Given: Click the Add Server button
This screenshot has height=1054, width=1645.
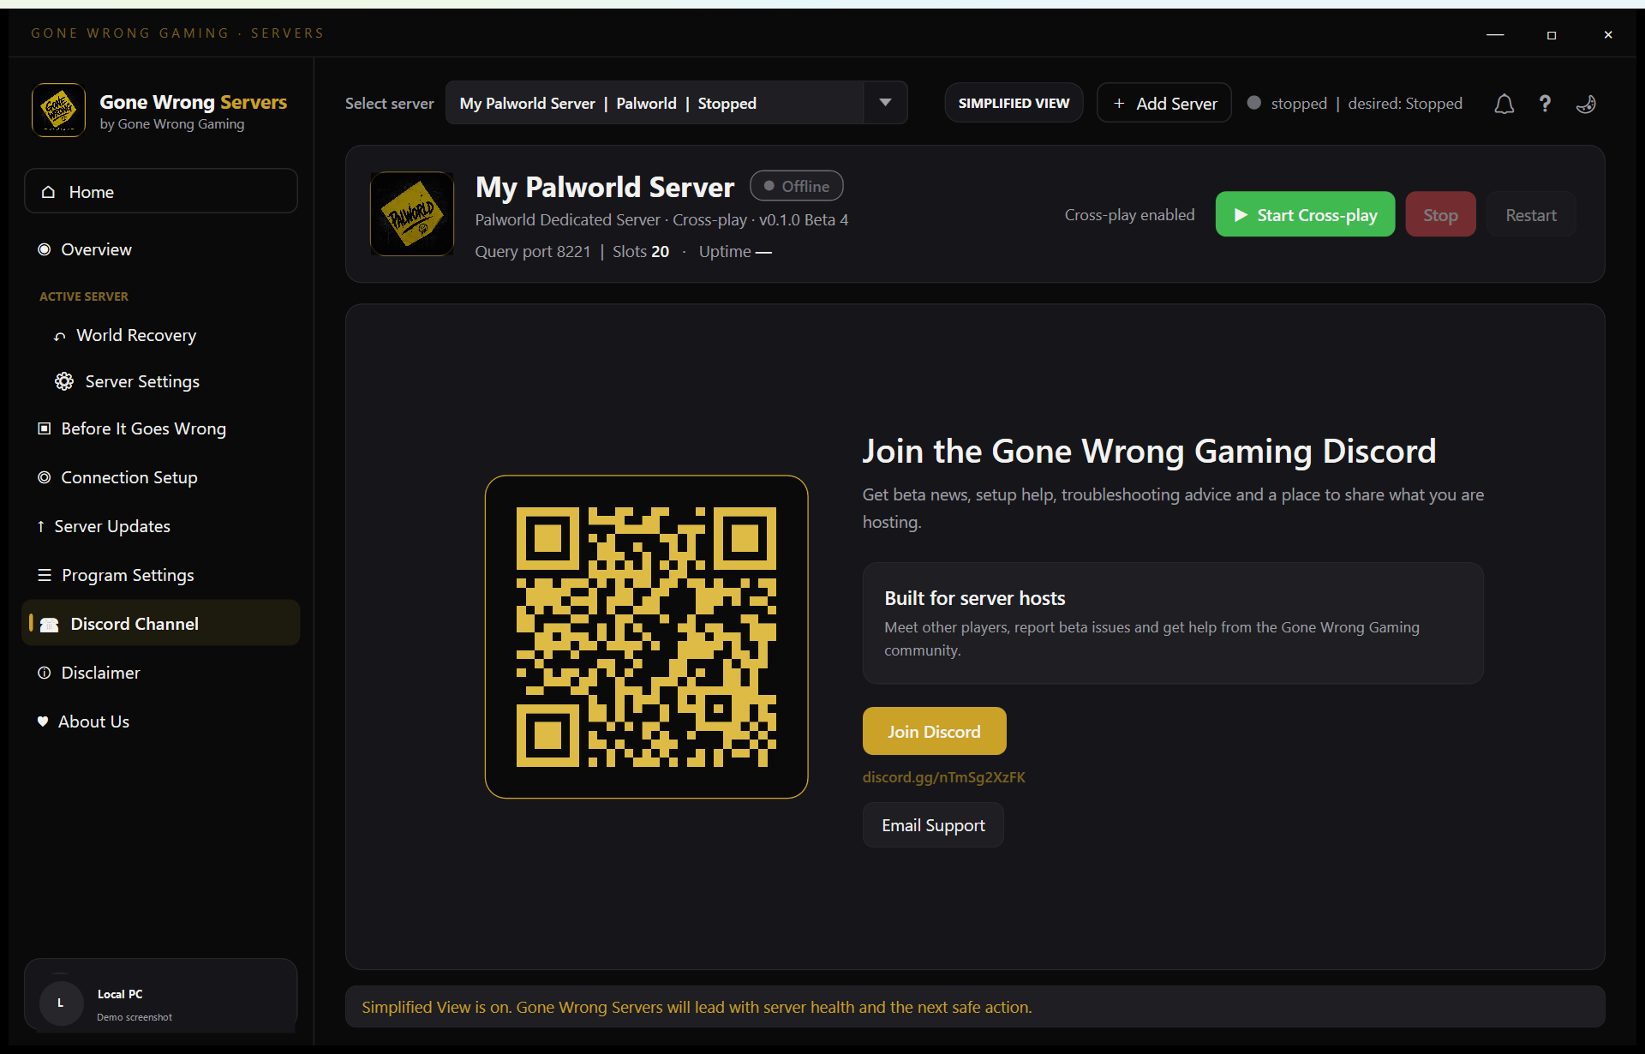Looking at the screenshot, I should click(1164, 103).
